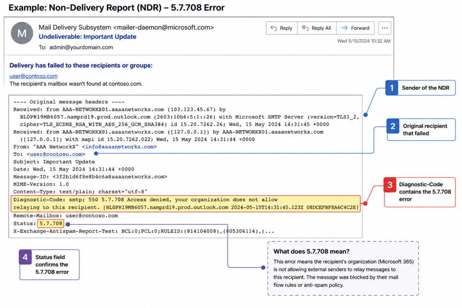The width and height of the screenshot is (462, 308).
Task: Click the Content-Type text/plain line
Action: click(x=80, y=192)
